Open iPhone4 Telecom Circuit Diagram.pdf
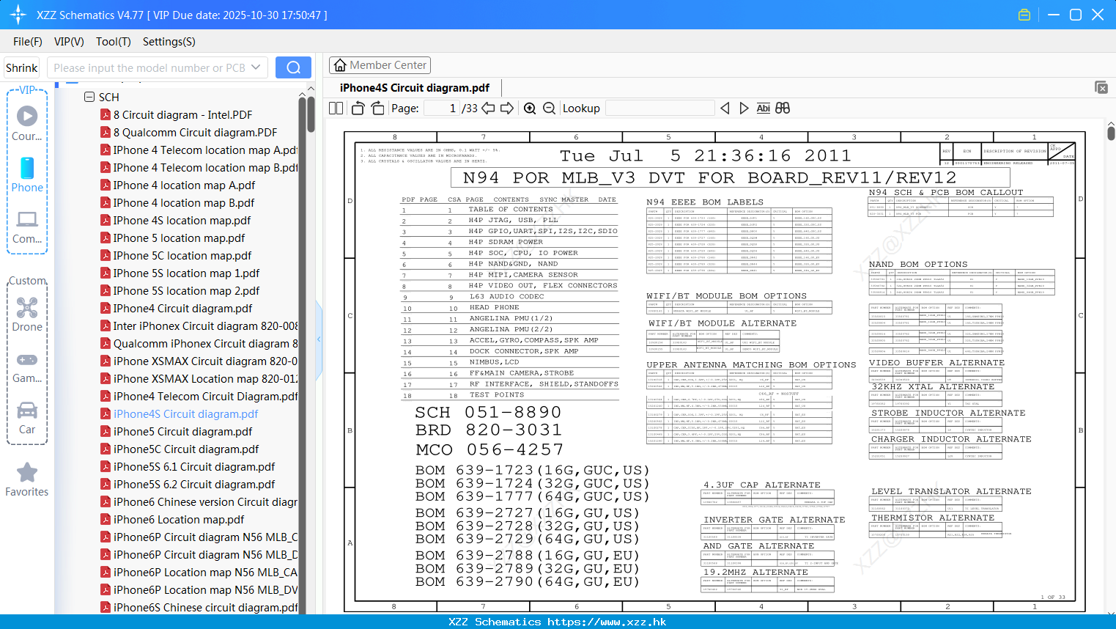This screenshot has height=629, width=1116. tap(199, 396)
